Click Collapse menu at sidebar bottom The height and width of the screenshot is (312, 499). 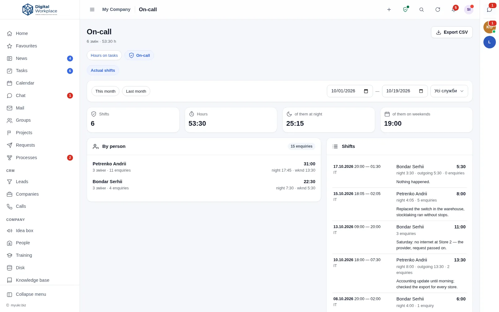[x=40, y=294]
